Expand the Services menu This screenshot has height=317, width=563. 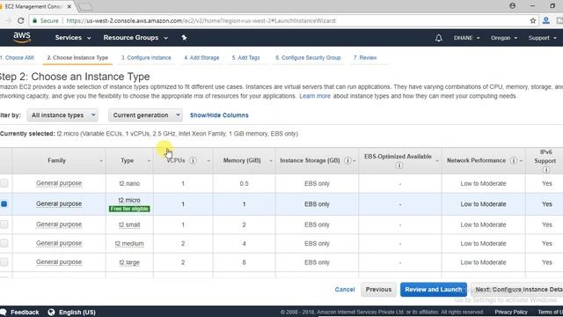point(73,38)
